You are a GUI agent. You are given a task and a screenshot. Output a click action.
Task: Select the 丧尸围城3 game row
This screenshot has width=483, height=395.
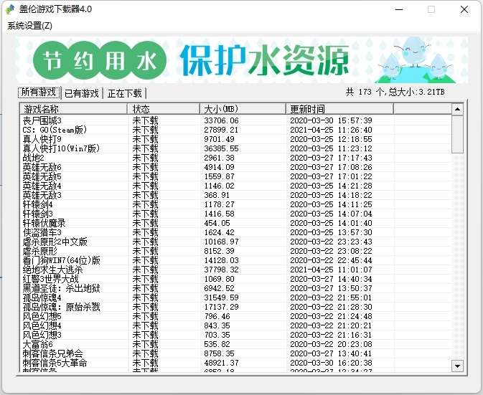click(x=235, y=120)
